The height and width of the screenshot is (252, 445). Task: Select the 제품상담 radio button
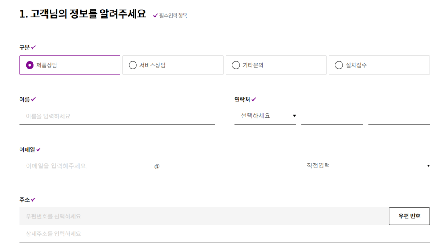30,65
